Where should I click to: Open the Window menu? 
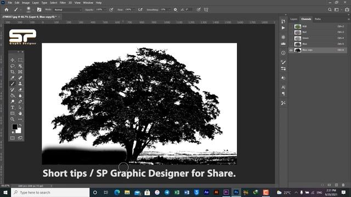88,3
